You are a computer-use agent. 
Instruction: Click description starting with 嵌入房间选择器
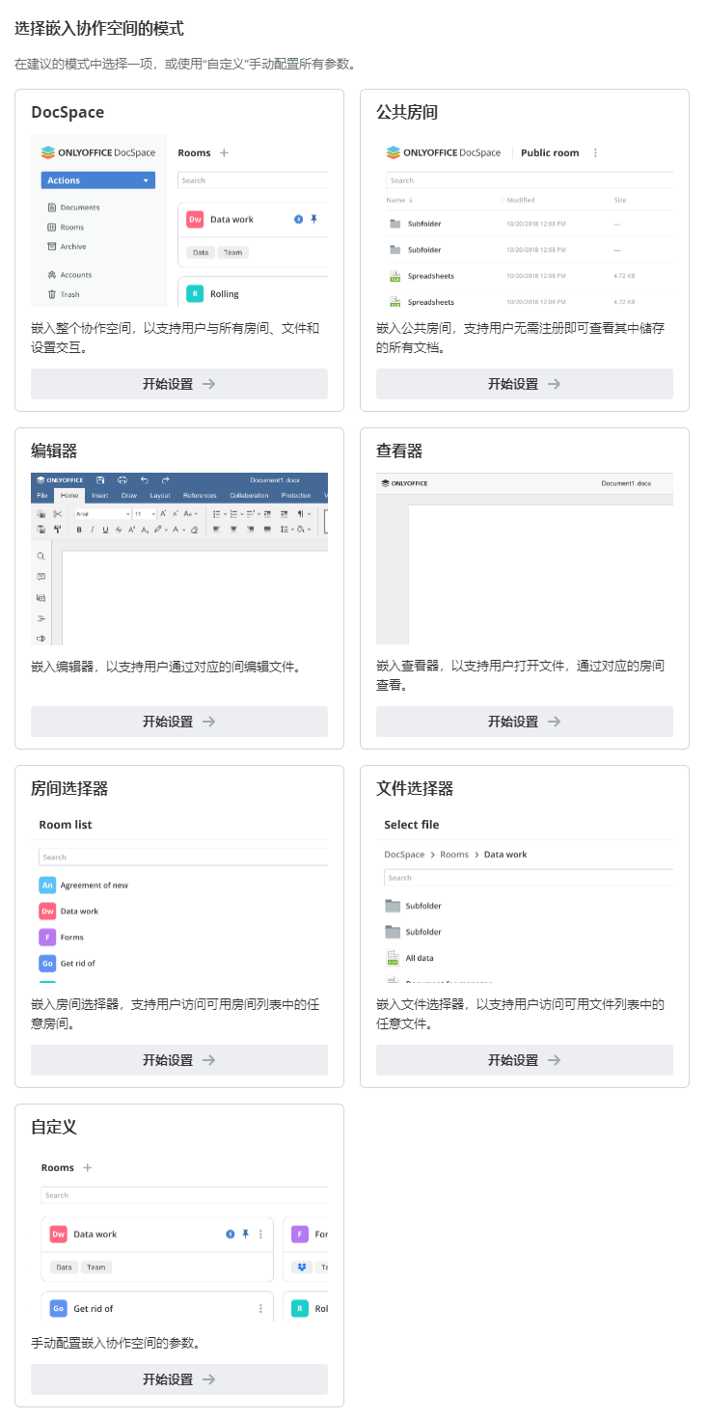[175, 1014]
